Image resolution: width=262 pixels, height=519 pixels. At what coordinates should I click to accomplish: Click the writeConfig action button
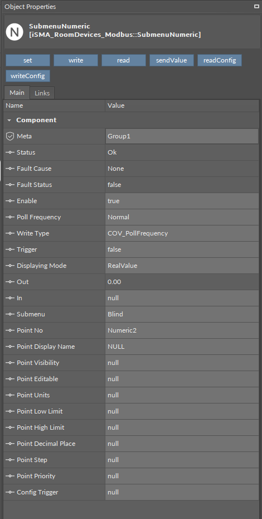(x=28, y=76)
